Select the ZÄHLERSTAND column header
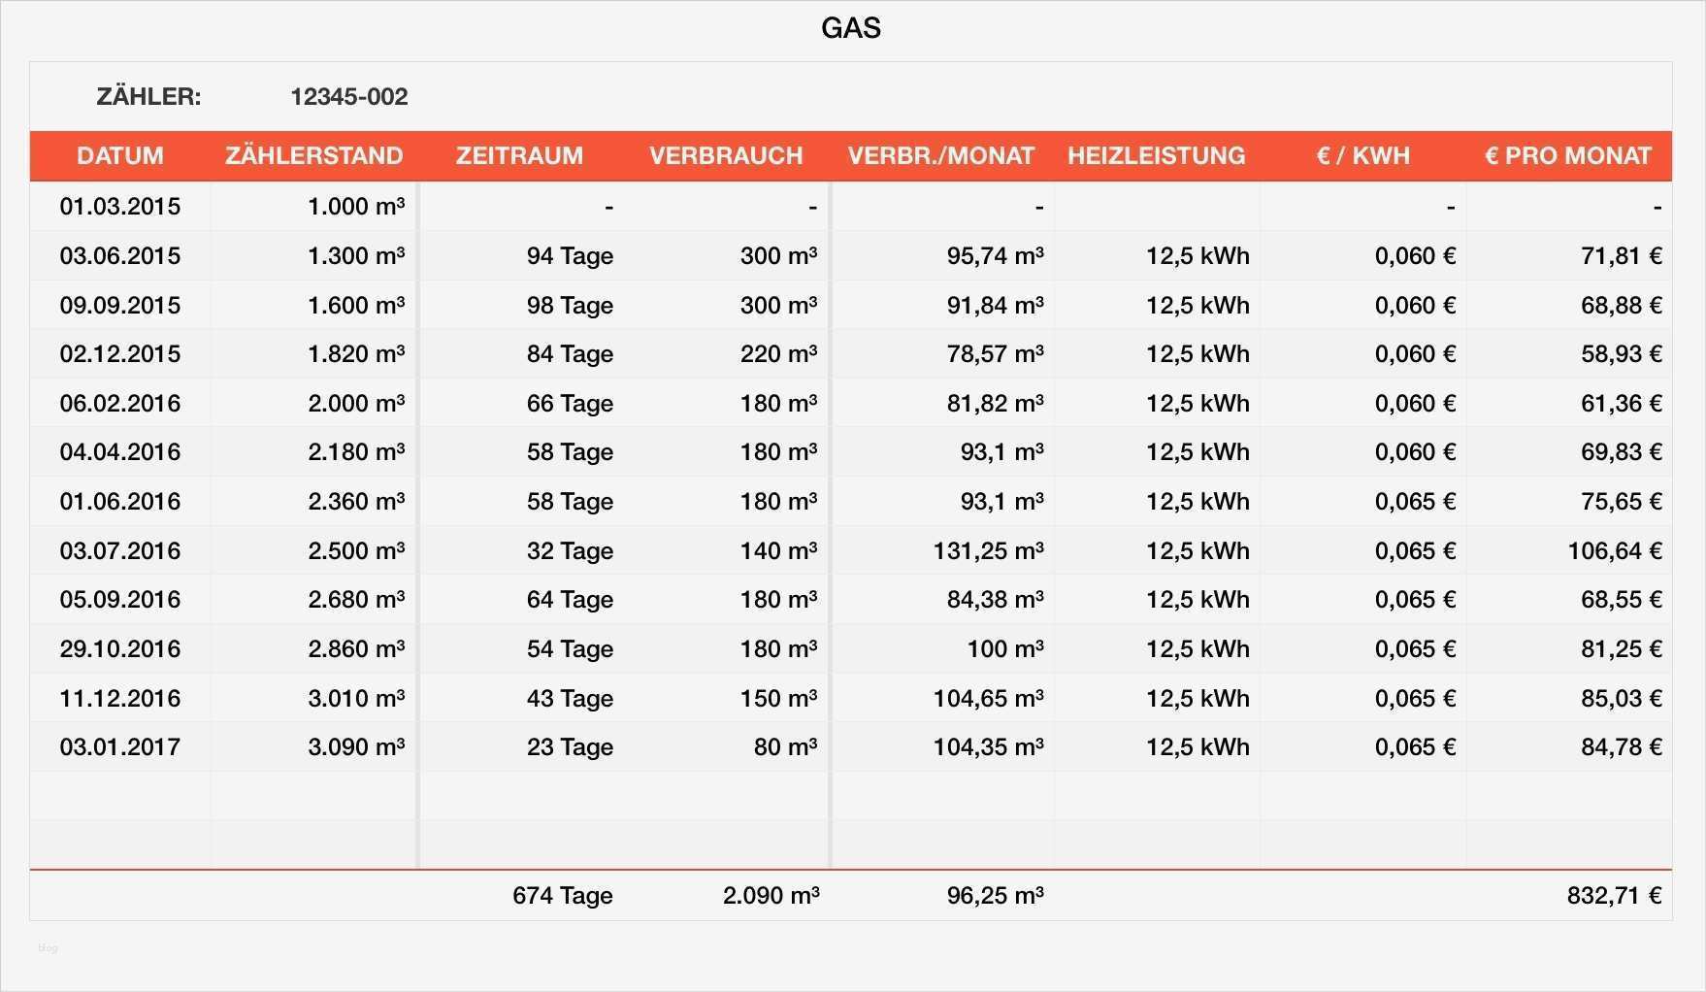The image size is (1706, 992). click(x=313, y=156)
